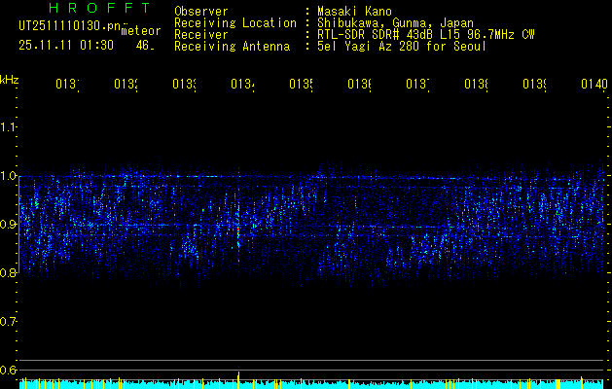Click the 0.6 kHz axis label

click(8, 370)
